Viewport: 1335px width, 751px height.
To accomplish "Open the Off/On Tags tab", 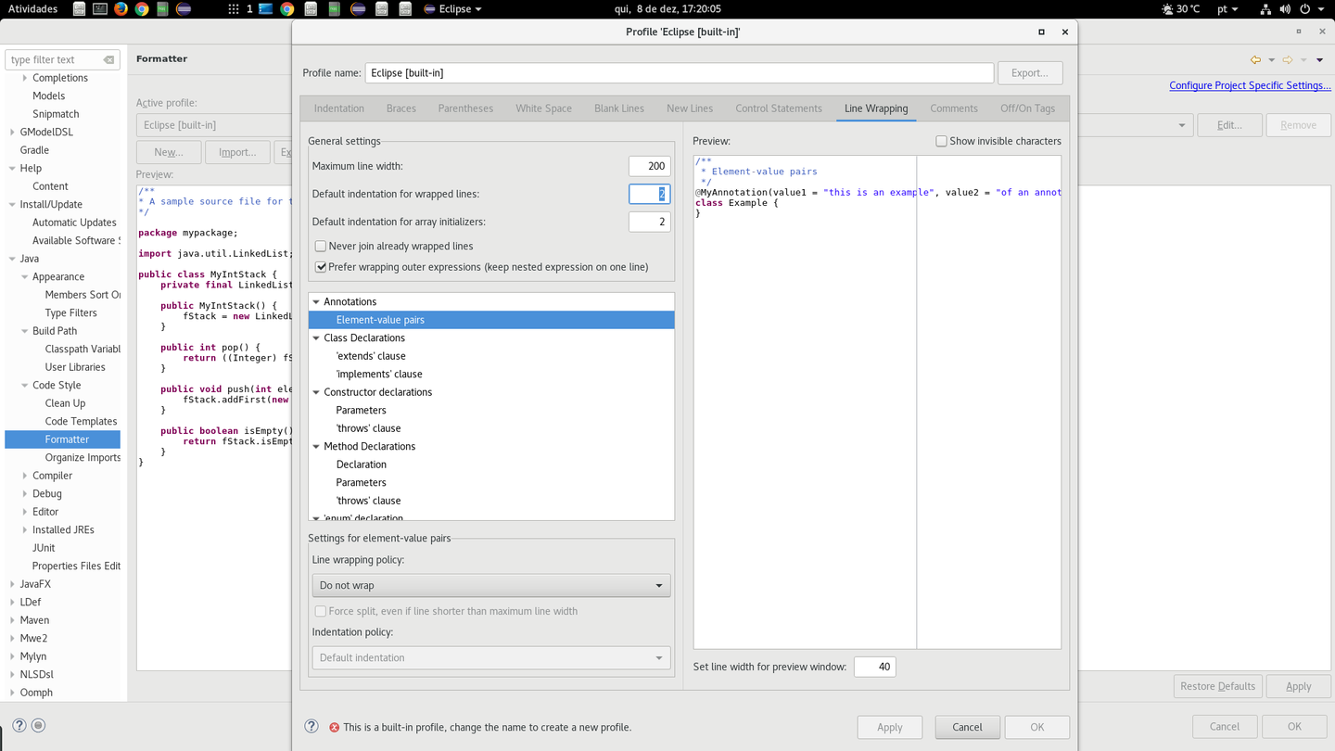I will click(x=1027, y=108).
